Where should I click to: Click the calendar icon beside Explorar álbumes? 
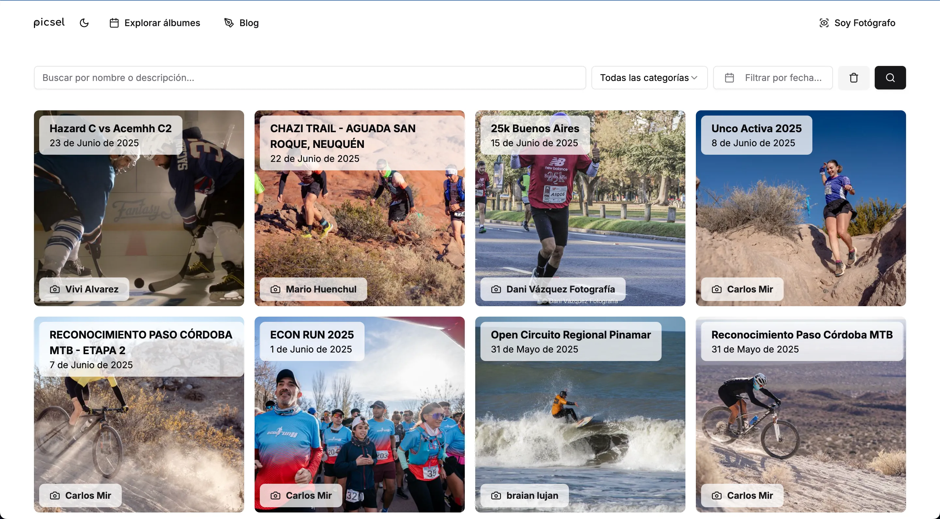click(114, 23)
